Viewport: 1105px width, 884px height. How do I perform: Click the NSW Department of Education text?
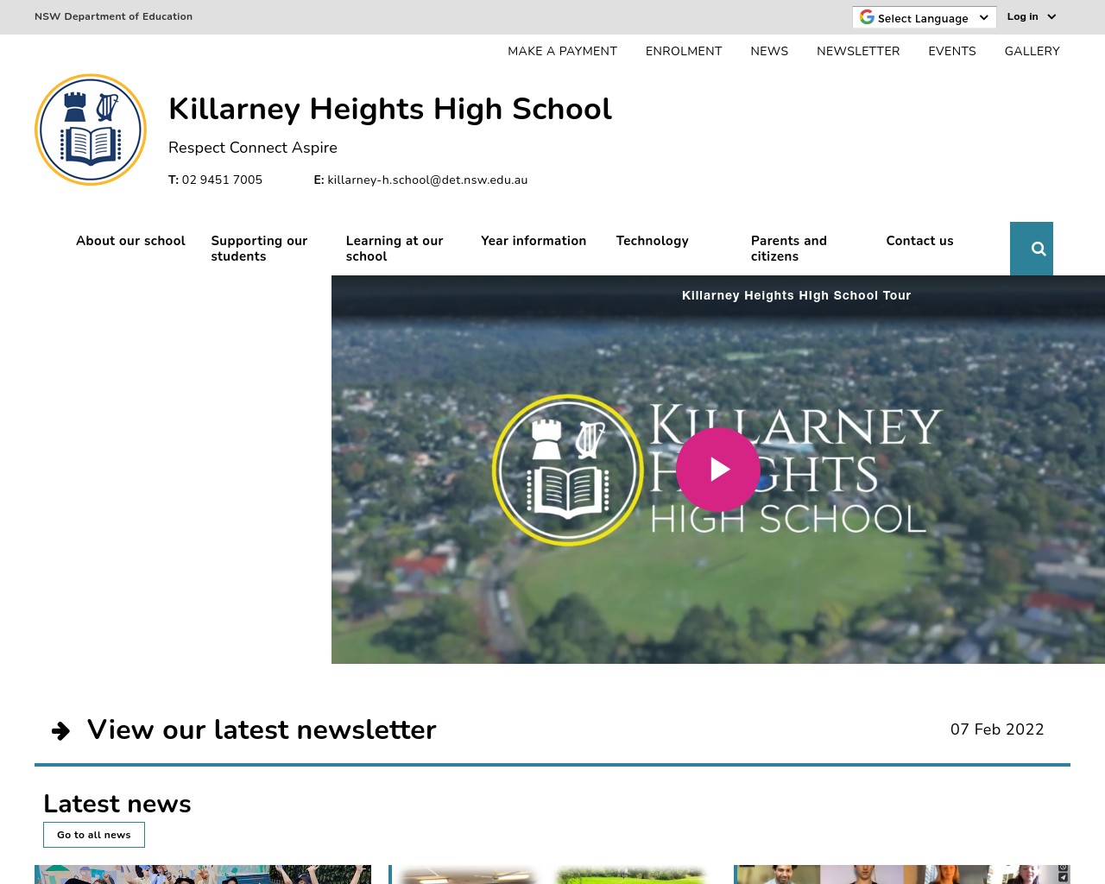click(x=113, y=16)
